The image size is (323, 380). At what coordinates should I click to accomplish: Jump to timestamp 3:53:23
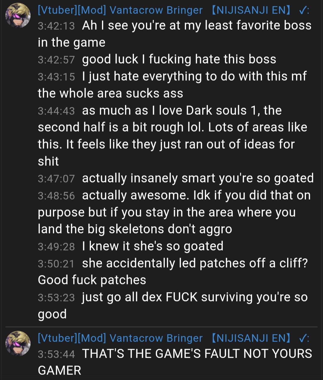click(56, 298)
